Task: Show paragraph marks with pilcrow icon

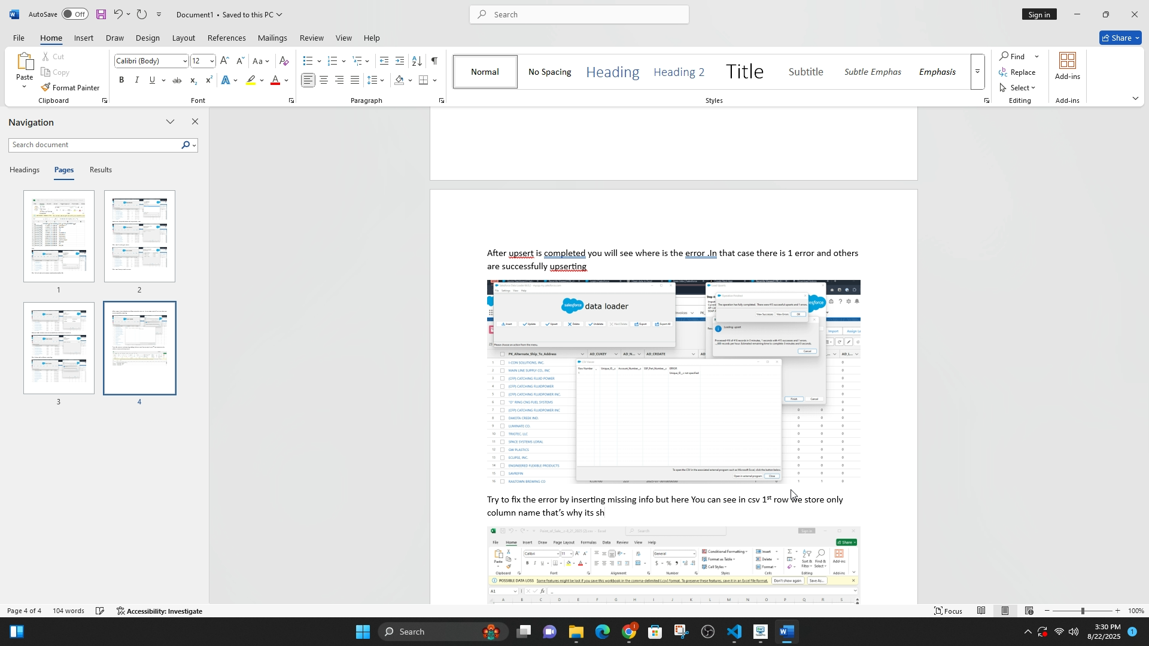Action: point(434,61)
